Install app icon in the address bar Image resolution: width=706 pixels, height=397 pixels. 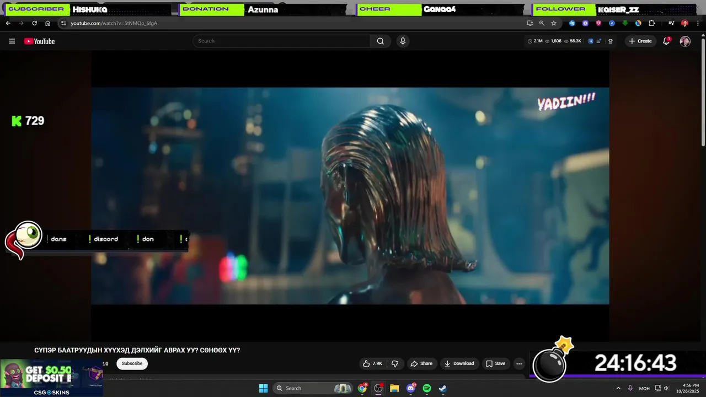pos(530,23)
